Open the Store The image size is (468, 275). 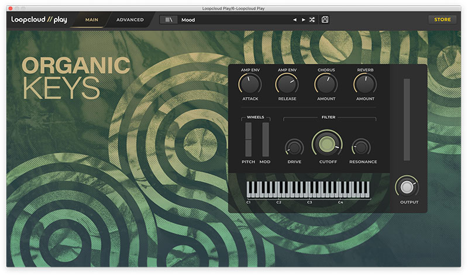[442, 20]
